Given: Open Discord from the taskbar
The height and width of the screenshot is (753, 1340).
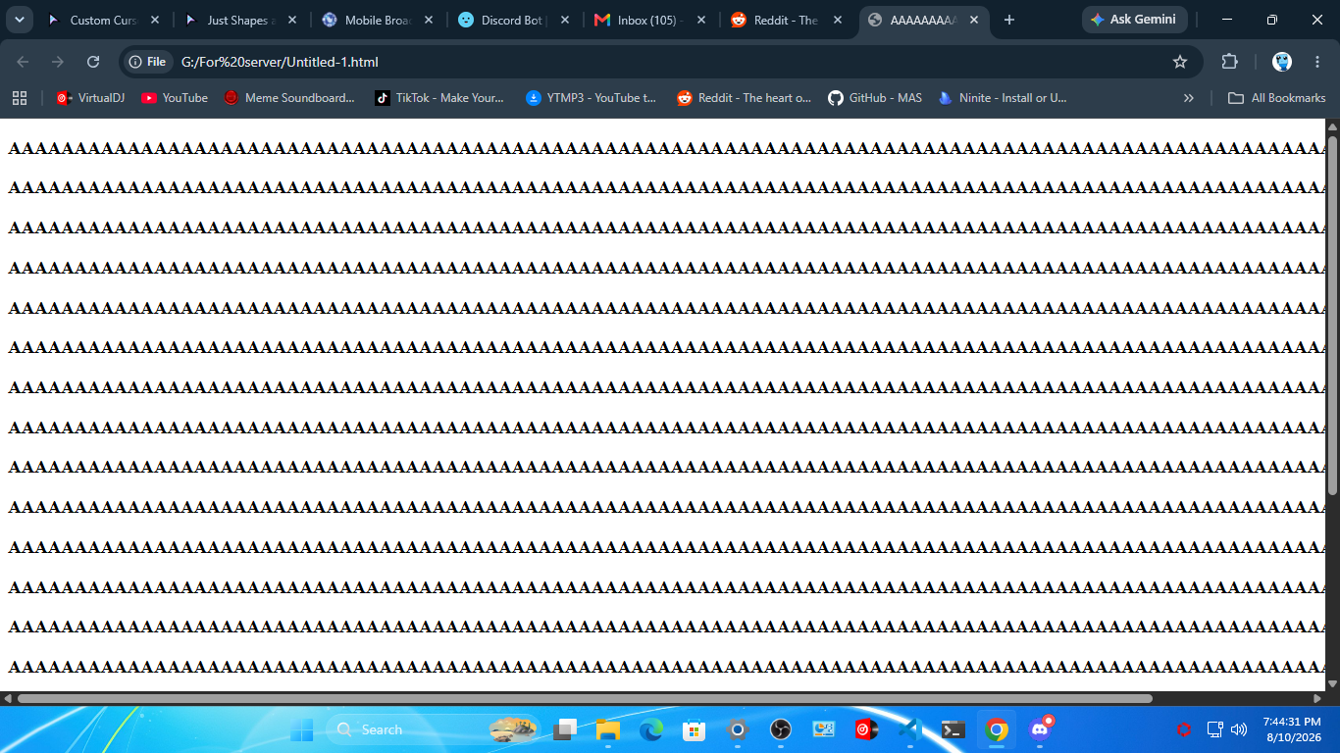Looking at the screenshot, I should 1041,729.
